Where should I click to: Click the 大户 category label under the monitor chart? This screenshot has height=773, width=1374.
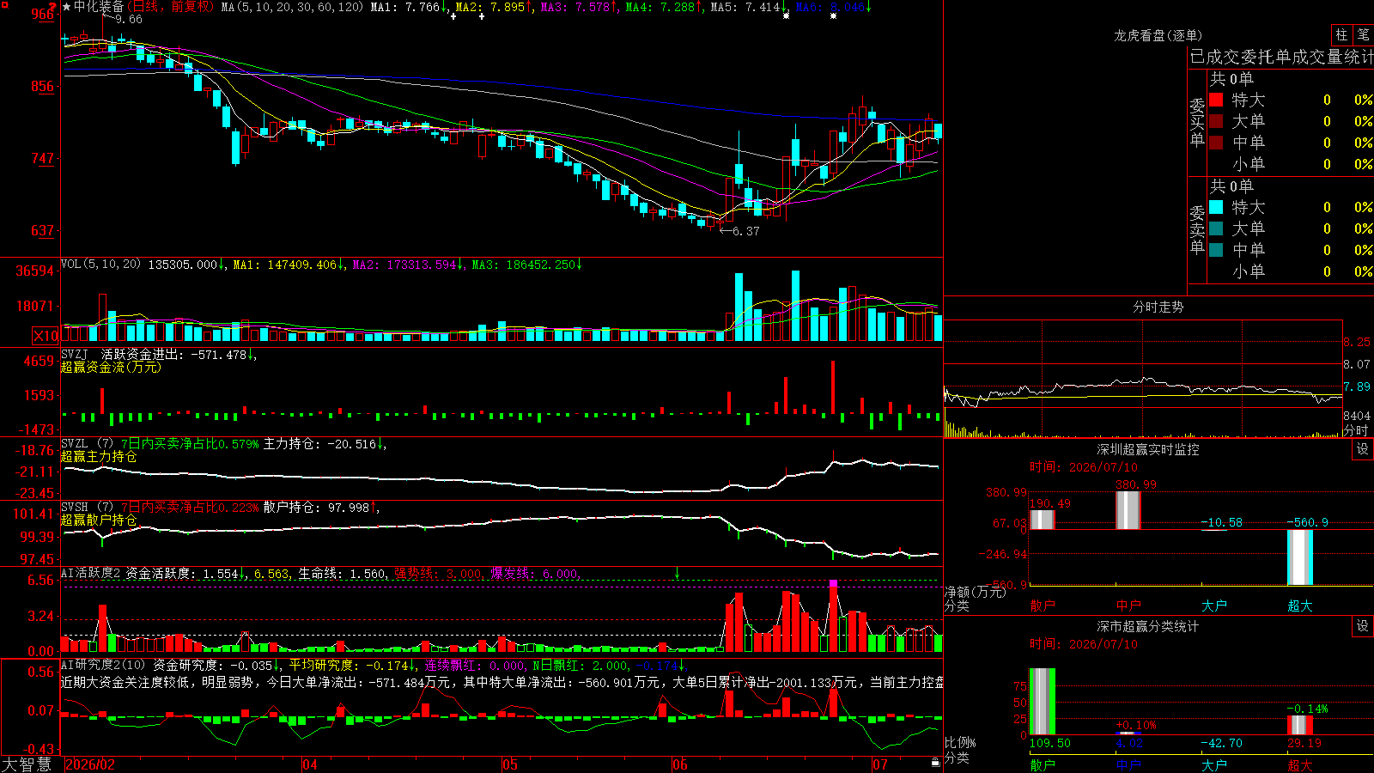[x=1214, y=606]
